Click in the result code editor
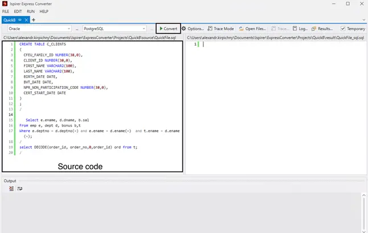The height and width of the screenshot is (233, 368). [276, 108]
